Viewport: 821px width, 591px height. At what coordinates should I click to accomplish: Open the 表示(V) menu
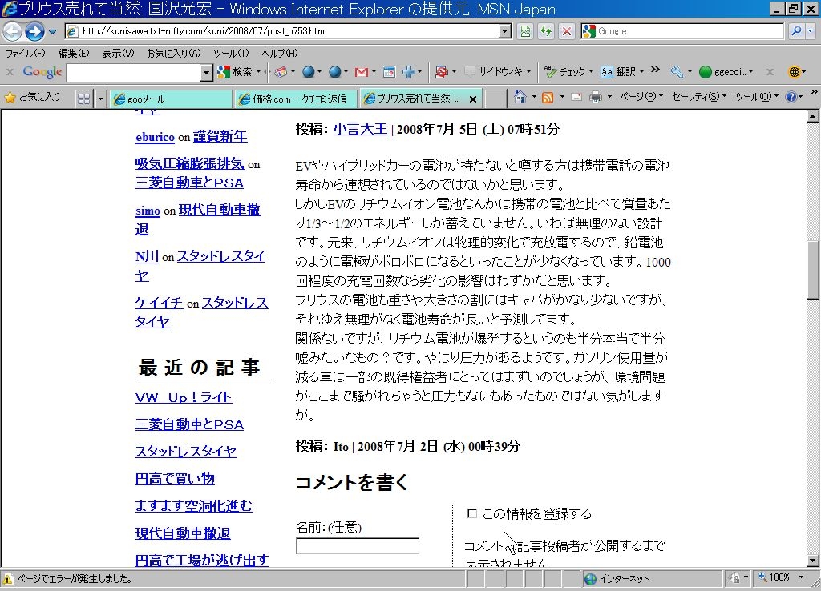point(118,54)
